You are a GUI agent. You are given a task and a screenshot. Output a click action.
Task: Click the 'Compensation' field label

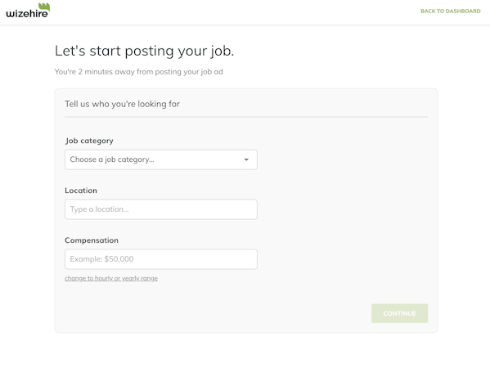coord(92,240)
